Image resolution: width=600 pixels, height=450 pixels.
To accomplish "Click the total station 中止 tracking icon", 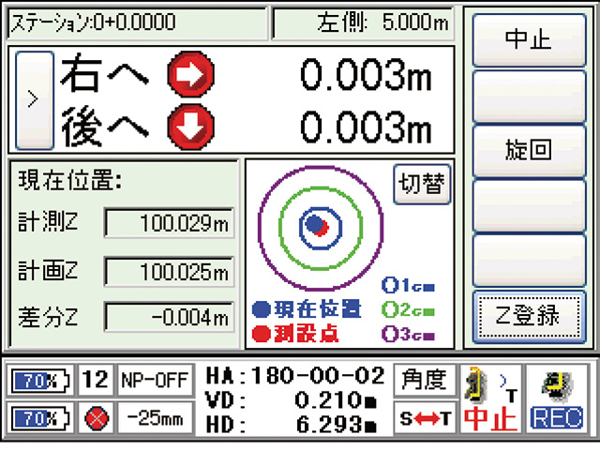I will click(x=490, y=398).
